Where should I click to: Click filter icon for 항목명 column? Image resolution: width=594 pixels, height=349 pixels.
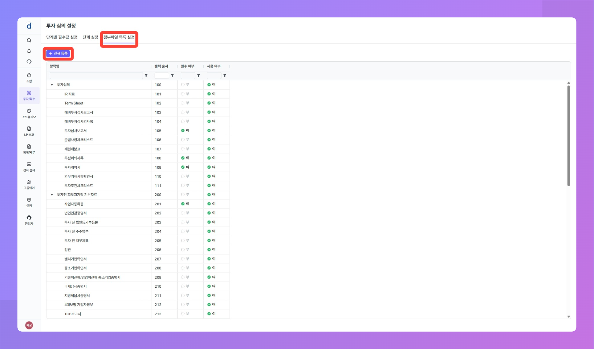coord(146,75)
